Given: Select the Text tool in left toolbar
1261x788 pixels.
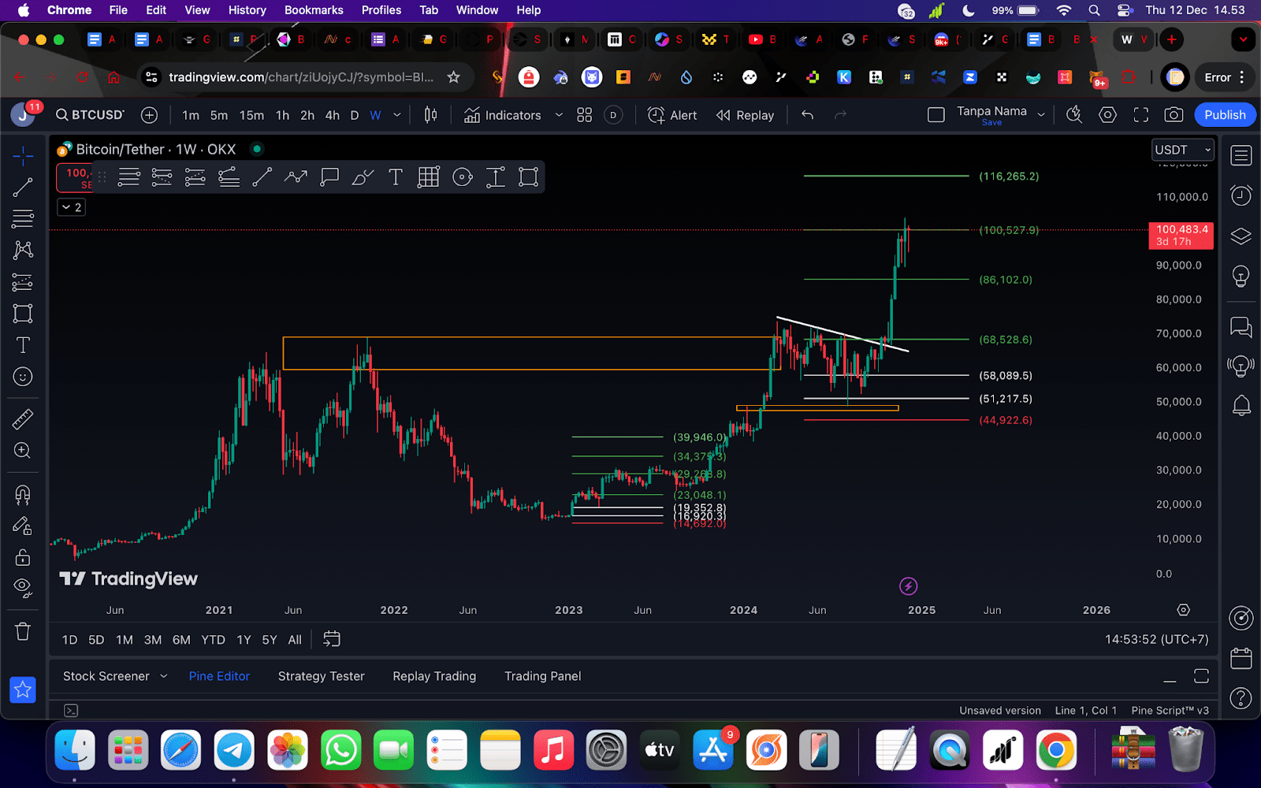Looking at the screenshot, I should [23, 345].
